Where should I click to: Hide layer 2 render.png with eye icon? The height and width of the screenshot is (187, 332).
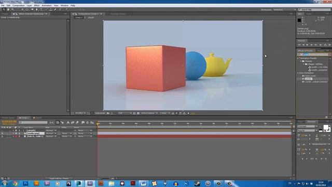coord(2,133)
